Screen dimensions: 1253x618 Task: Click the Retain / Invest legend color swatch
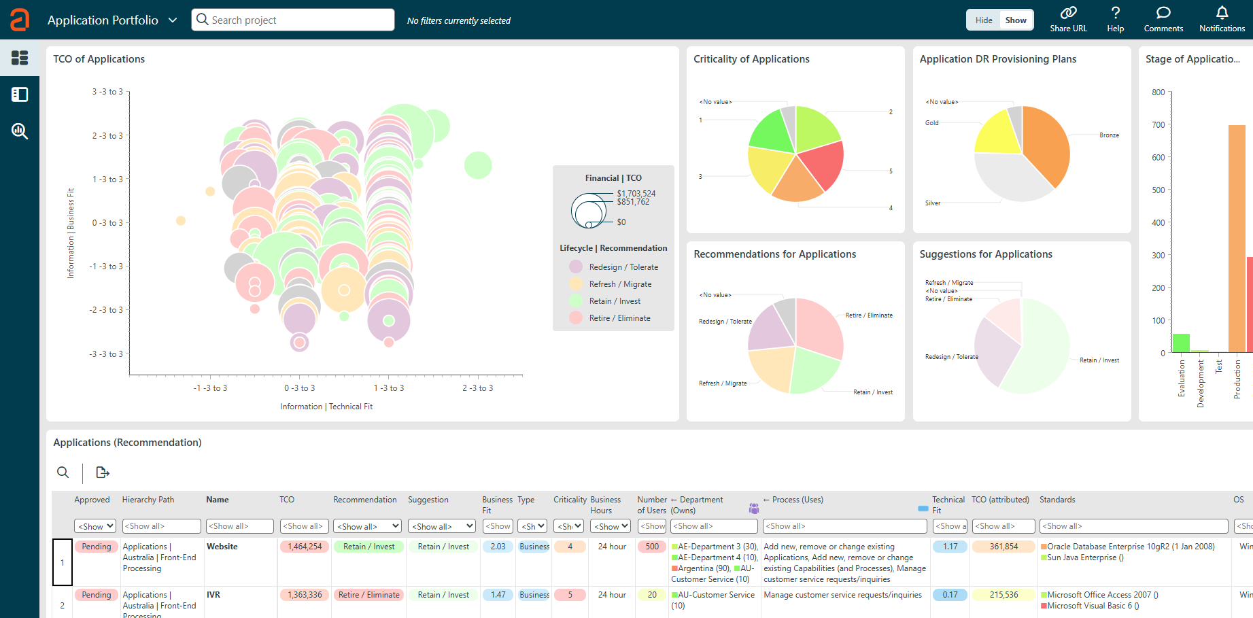coord(576,301)
